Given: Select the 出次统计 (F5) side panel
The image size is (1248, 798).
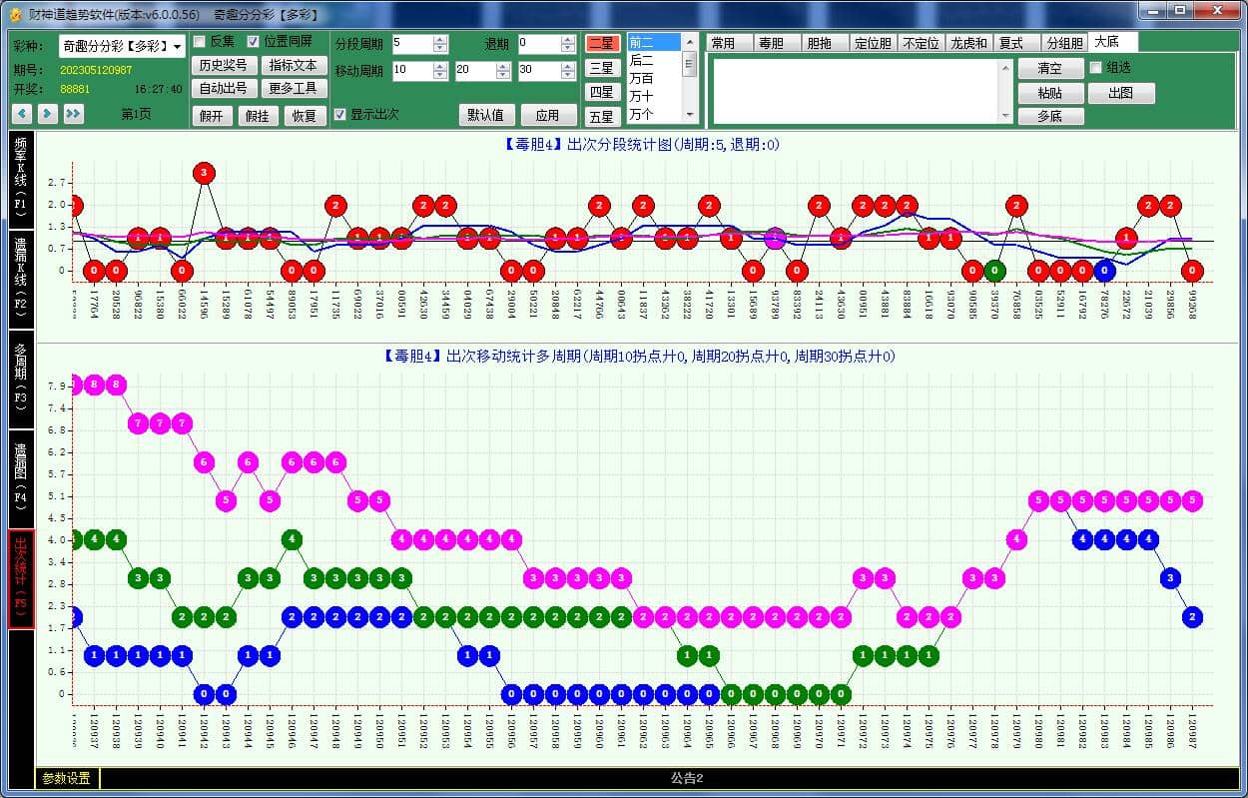Looking at the screenshot, I should coord(20,578).
